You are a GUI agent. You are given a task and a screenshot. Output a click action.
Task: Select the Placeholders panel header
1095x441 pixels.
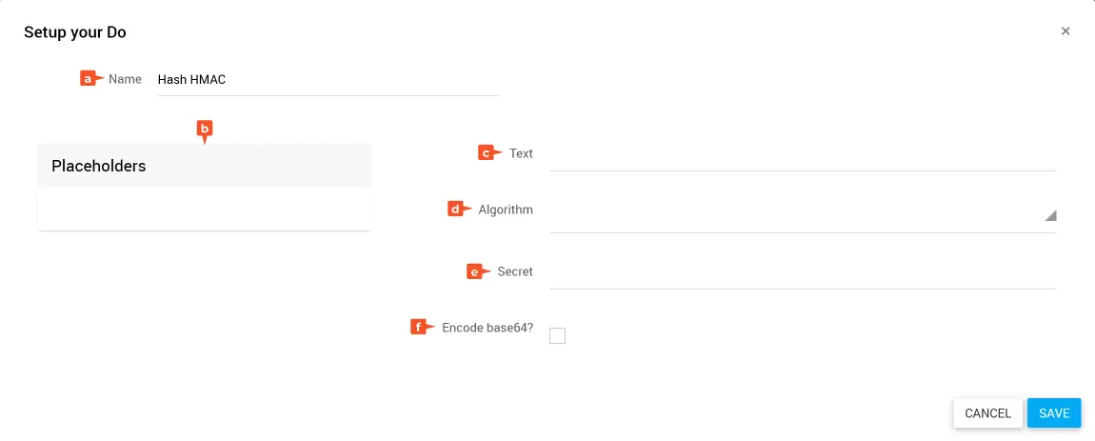click(x=204, y=166)
